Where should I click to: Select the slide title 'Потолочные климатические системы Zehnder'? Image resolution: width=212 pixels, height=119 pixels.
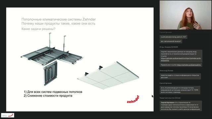(59, 19)
